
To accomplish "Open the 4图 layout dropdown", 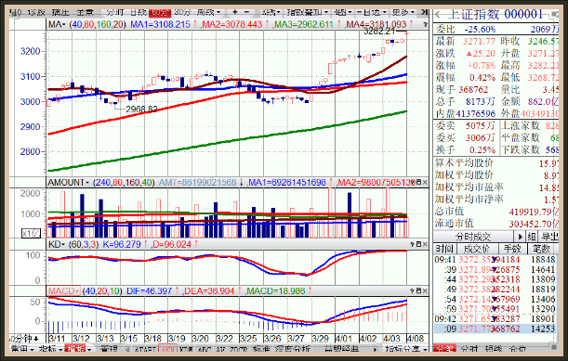I will coord(343,12).
